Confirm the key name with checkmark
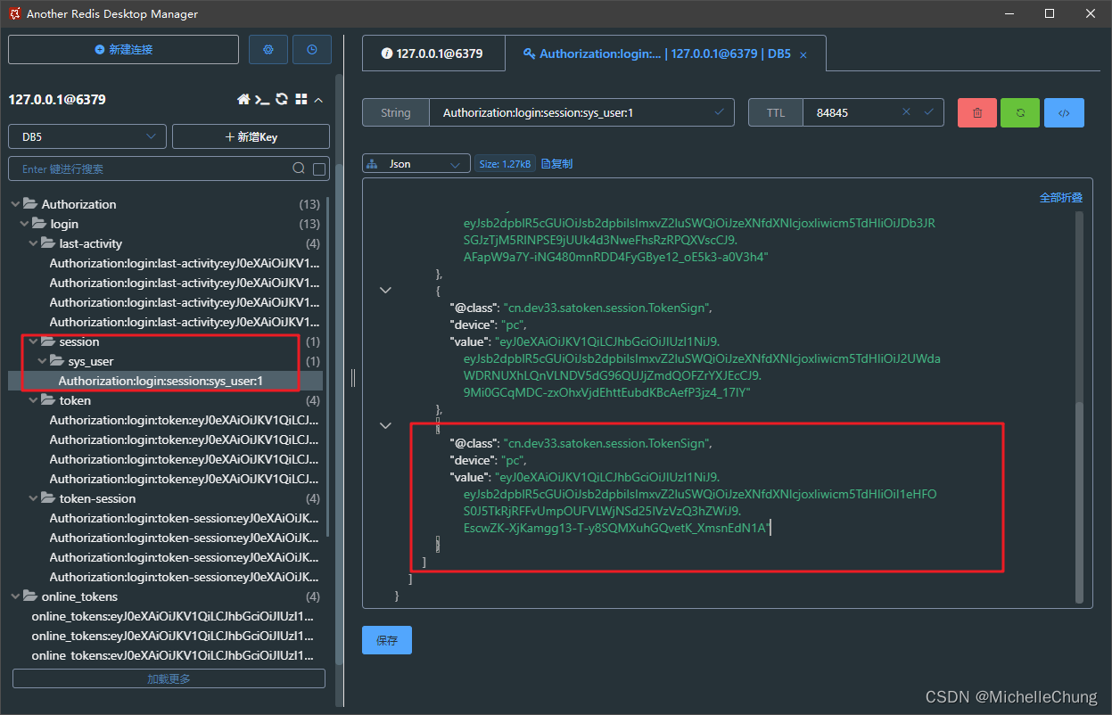The image size is (1112, 715). click(x=720, y=112)
